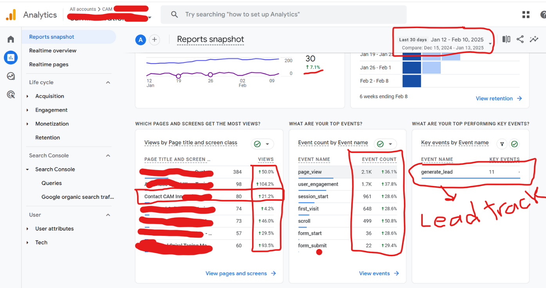
Task: Click the View events link
Action: (x=374, y=274)
